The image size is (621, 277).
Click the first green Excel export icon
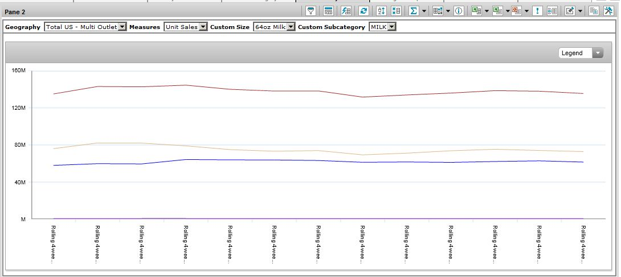tap(476, 11)
